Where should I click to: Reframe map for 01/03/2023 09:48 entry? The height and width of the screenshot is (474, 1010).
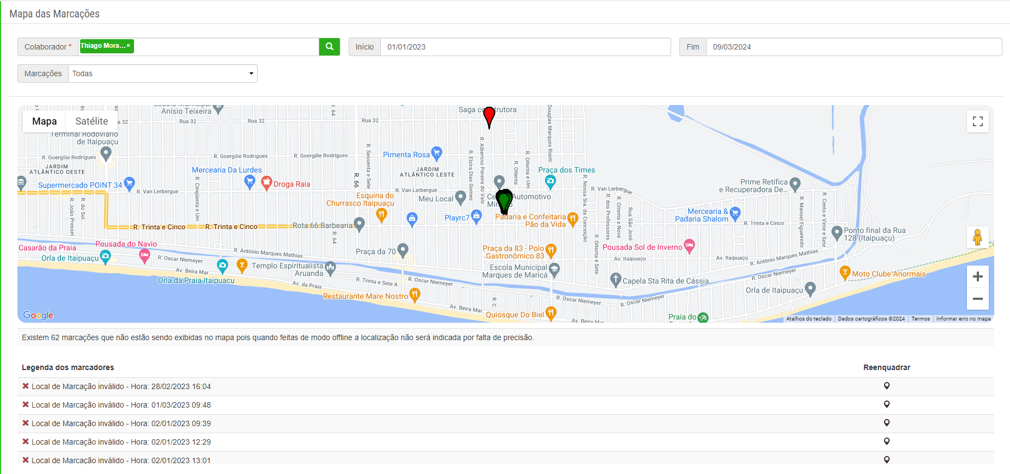887,404
